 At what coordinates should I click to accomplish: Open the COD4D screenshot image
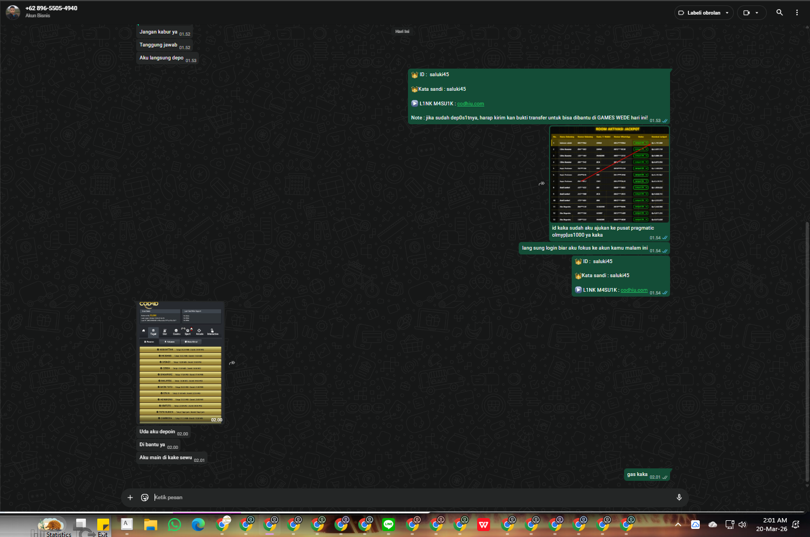tap(180, 362)
